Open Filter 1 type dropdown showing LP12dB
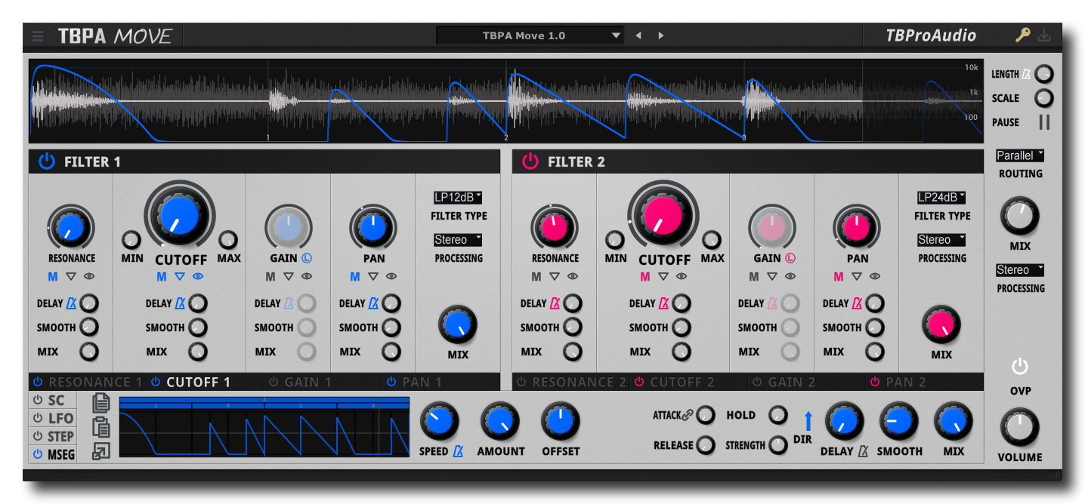The height and width of the screenshot is (504, 1085). (x=458, y=198)
